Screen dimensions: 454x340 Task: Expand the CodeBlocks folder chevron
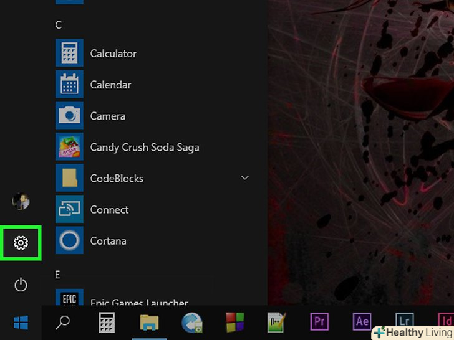[245, 178]
